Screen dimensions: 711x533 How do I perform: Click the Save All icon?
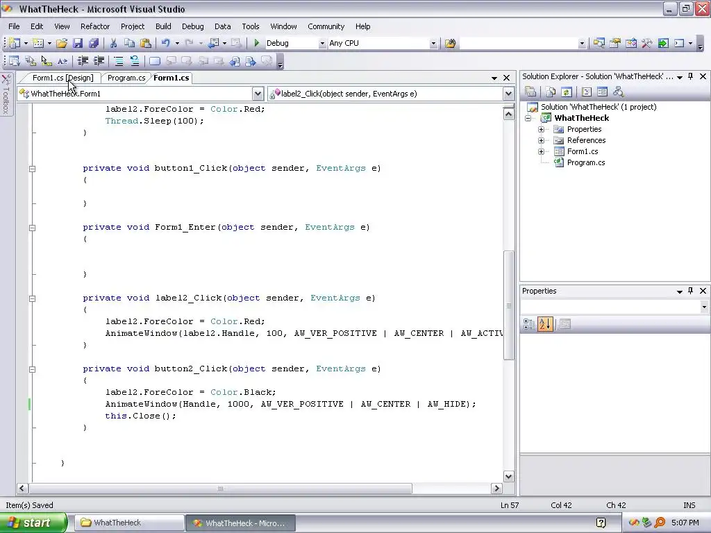point(94,43)
